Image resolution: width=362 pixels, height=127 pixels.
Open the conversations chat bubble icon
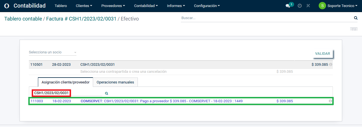coord(288,6)
